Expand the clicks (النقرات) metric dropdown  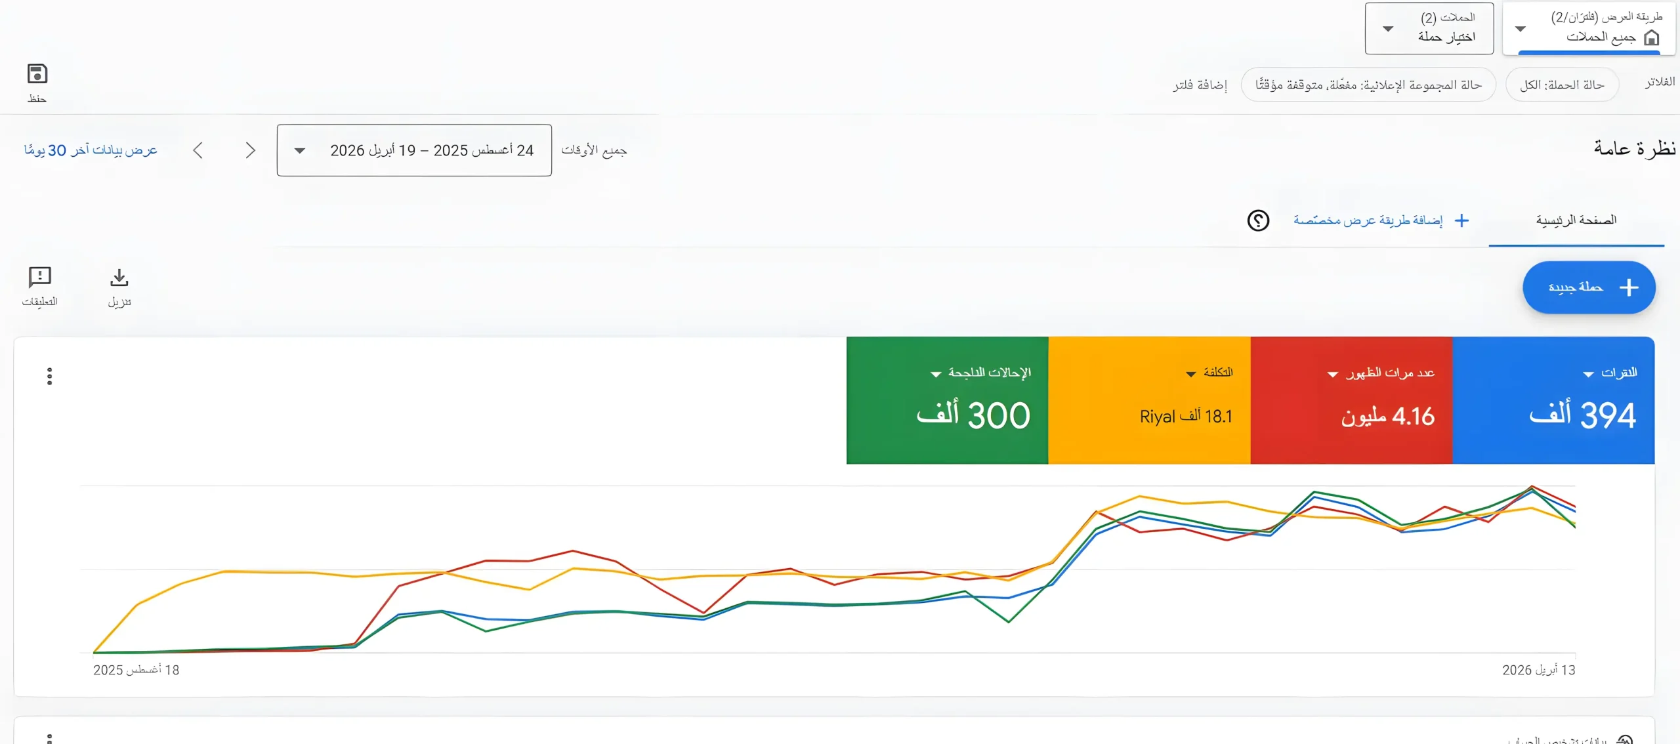point(1588,374)
